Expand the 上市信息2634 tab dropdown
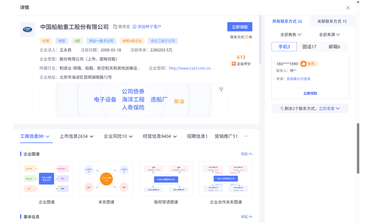Viewport: 372px width, 223px height. pyautogui.click(x=92, y=136)
